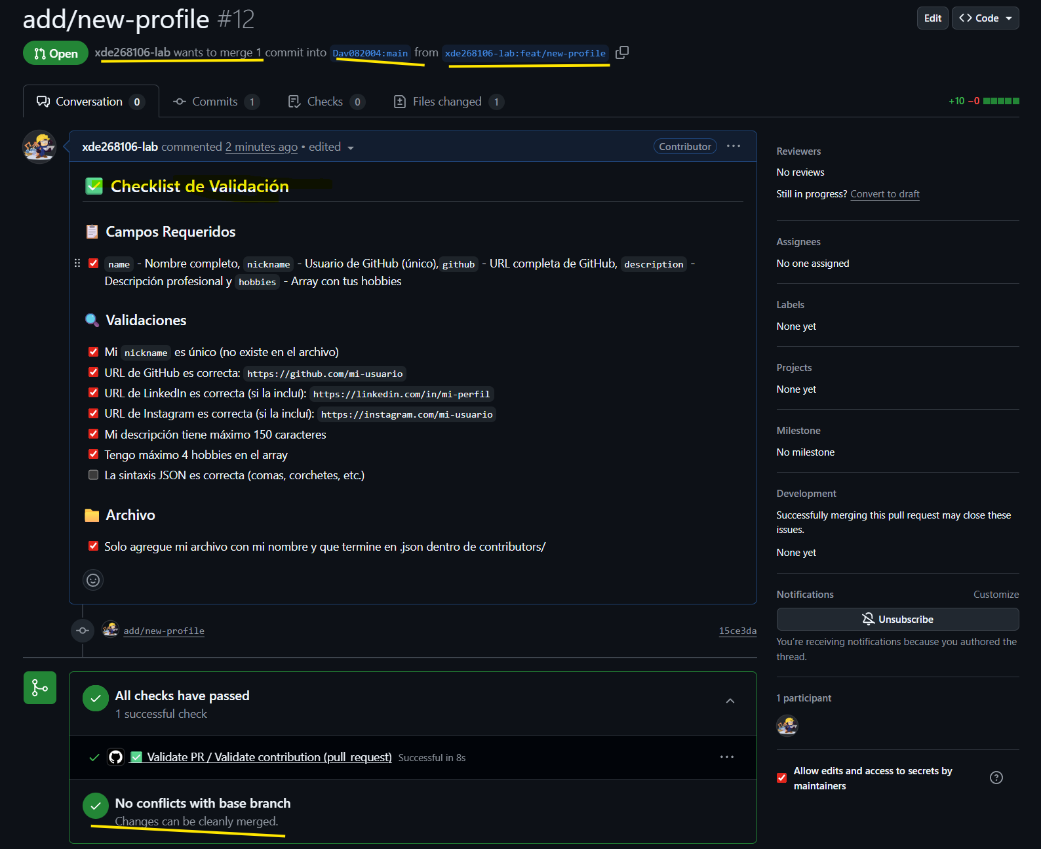Add a reaction with the smiley icon
Image resolution: width=1041 pixels, height=849 pixels.
93,580
